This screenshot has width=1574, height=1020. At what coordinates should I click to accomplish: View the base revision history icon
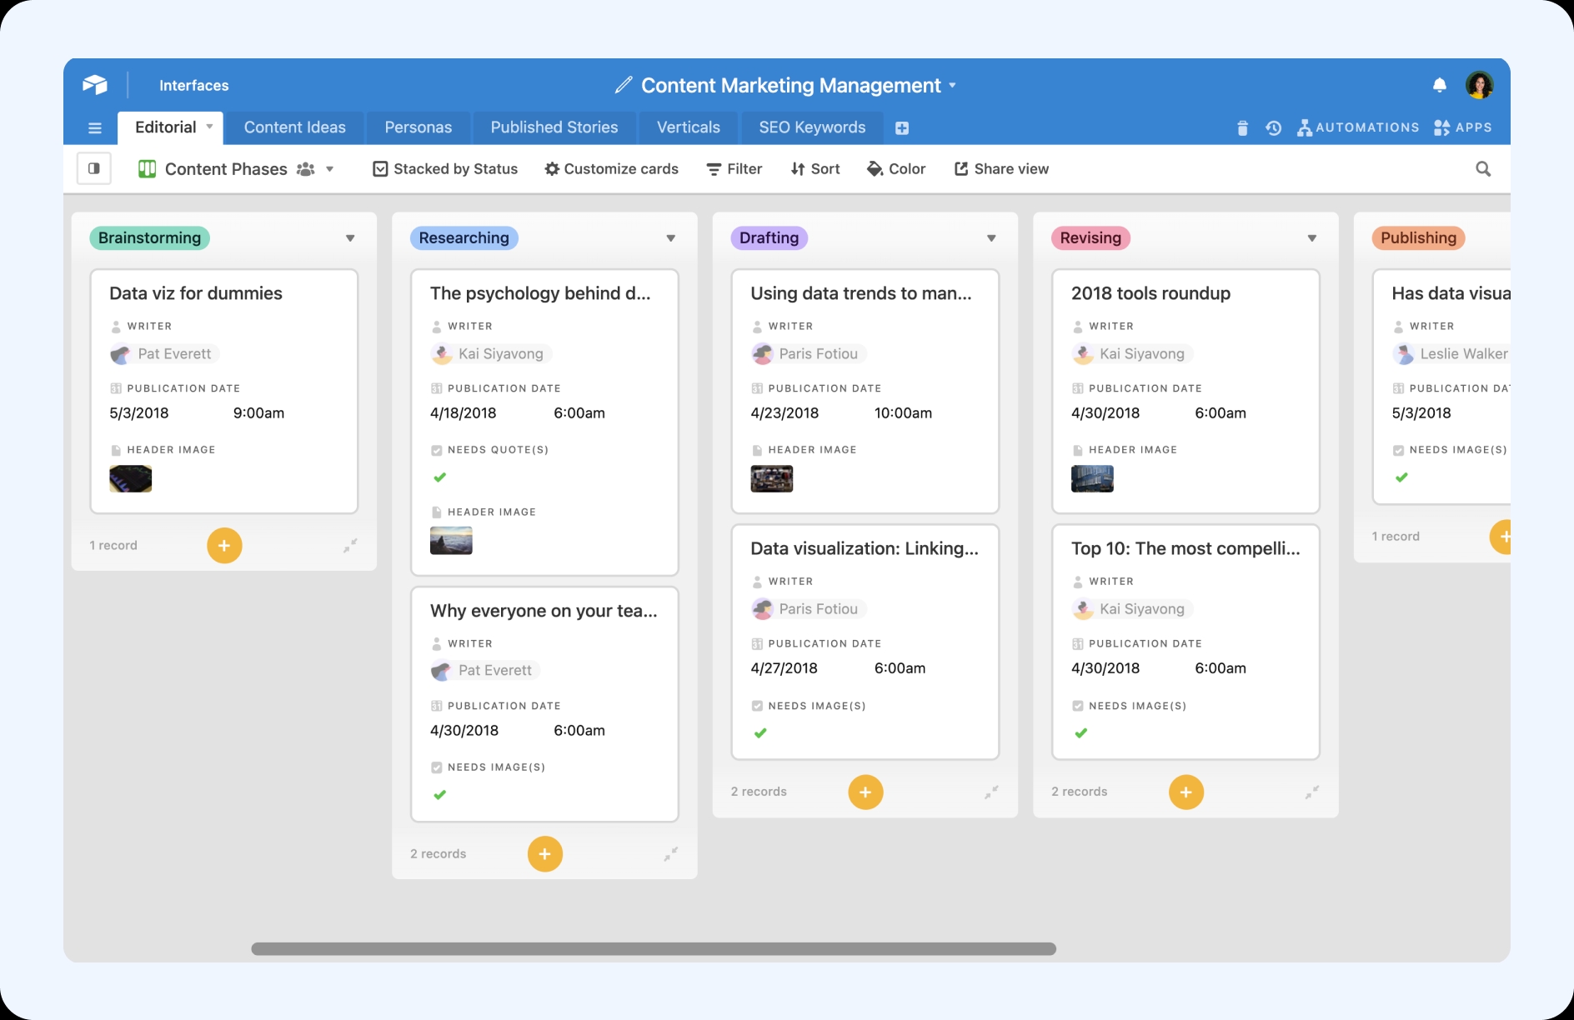point(1273,127)
